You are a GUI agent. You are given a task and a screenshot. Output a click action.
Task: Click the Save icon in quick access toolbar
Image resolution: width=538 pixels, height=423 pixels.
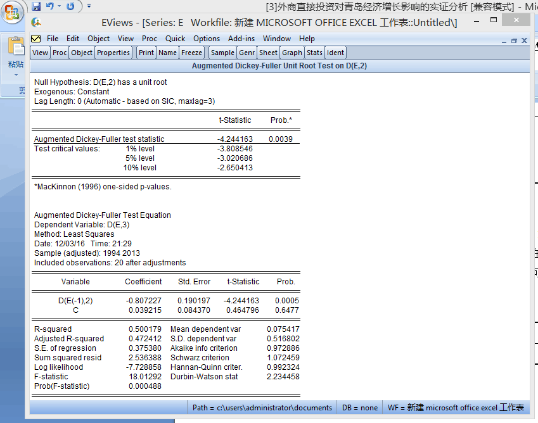[x=36, y=6]
